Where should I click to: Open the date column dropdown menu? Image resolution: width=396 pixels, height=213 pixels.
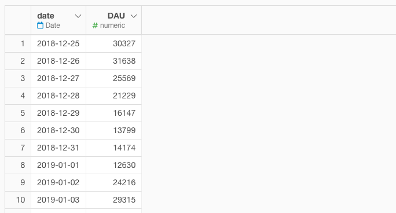point(78,16)
